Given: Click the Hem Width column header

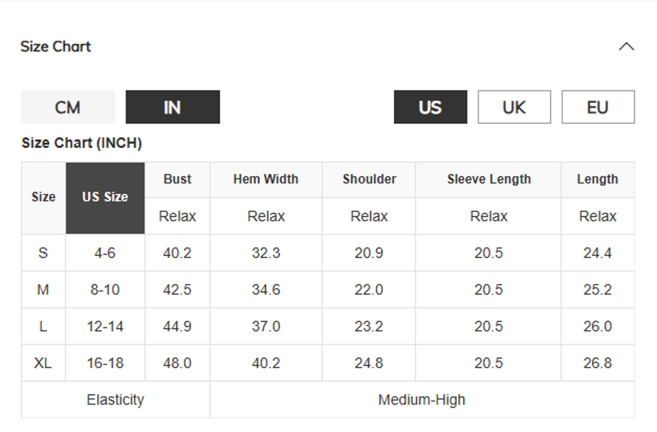Looking at the screenshot, I should tap(266, 179).
